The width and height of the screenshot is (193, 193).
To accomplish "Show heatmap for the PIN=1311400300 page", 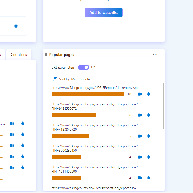I will tap(149, 178).
